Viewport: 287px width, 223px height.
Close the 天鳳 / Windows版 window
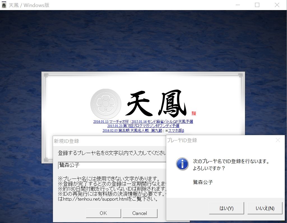tap(277, 5)
